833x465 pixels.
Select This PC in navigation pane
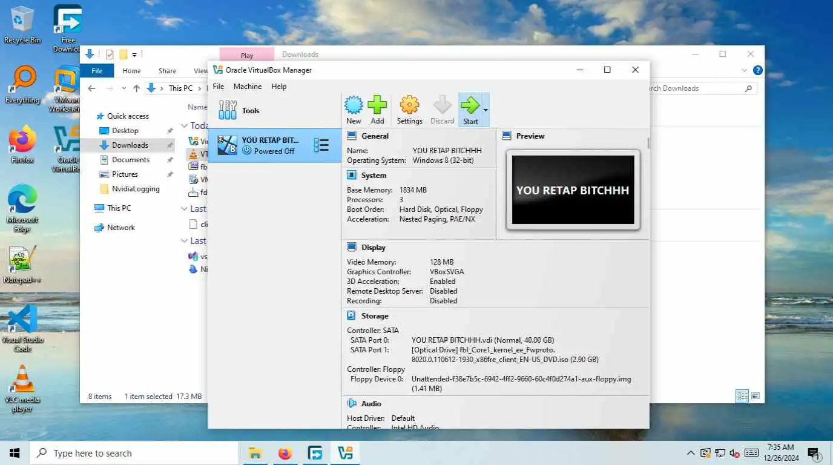(119, 208)
